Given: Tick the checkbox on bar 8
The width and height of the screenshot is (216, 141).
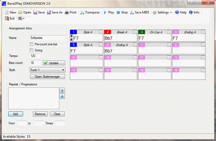Looking at the screenshot, I should pyautogui.click(x=203, y=45).
